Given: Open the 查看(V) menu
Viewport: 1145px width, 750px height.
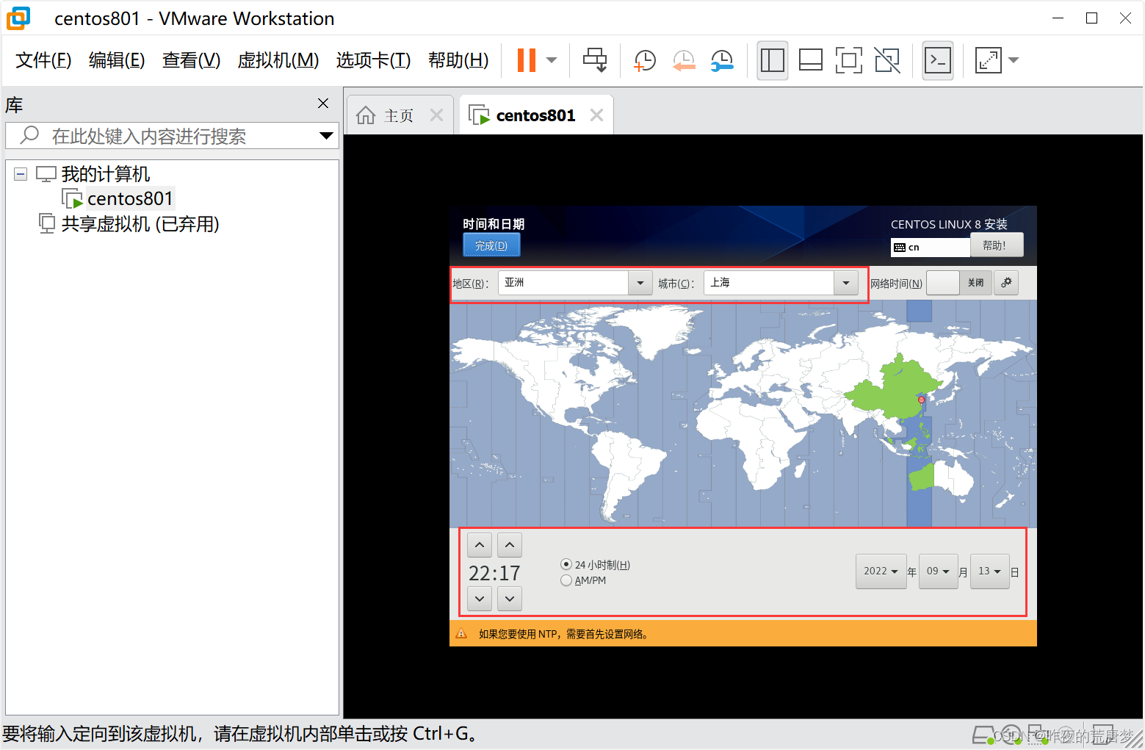Looking at the screenshot, I should click(x=191, y=60).
